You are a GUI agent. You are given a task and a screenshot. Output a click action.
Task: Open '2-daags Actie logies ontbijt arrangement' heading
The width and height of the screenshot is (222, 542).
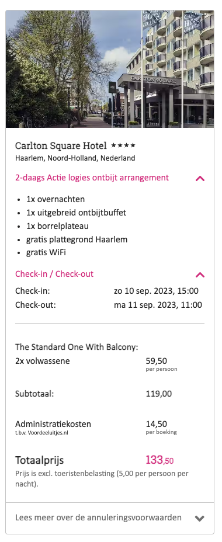[x=92, y=178]
